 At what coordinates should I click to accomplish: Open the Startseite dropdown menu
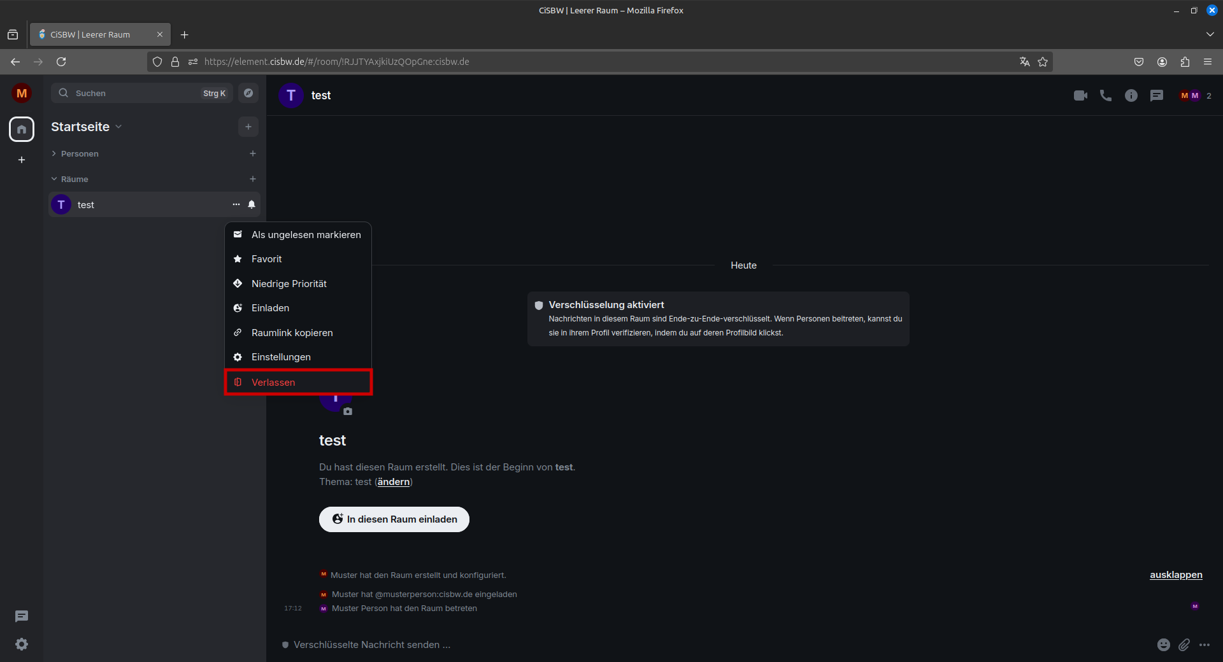pyautogui.click(x=87, y=127)
